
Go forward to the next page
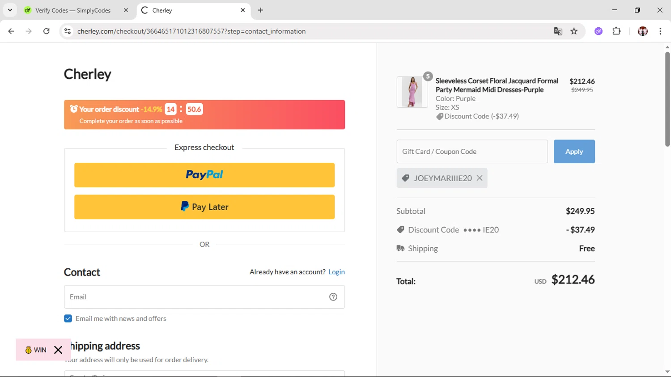(29, 31)
